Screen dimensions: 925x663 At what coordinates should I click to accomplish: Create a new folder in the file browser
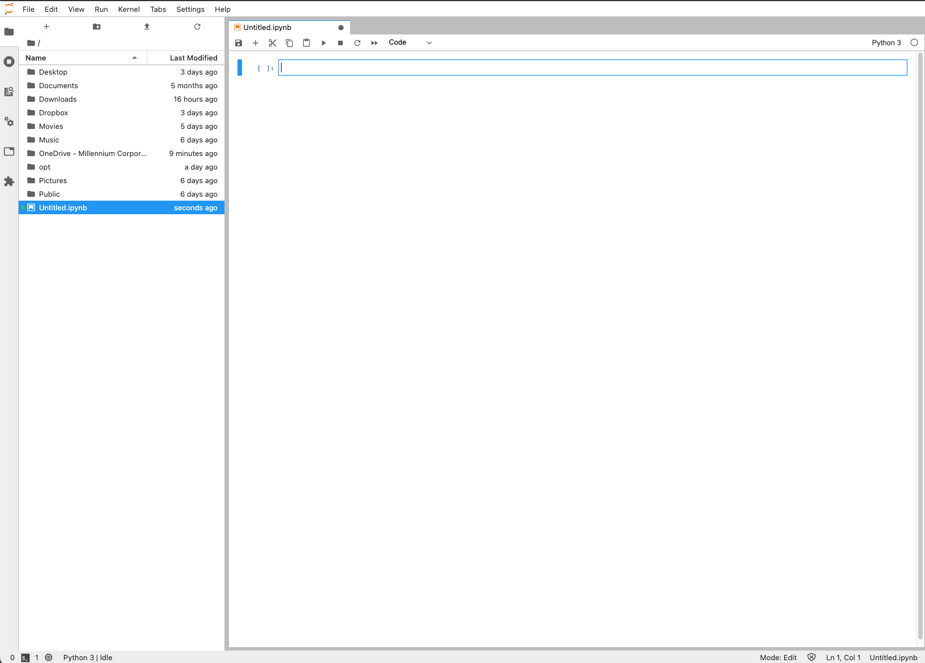(x=97, y=26)
